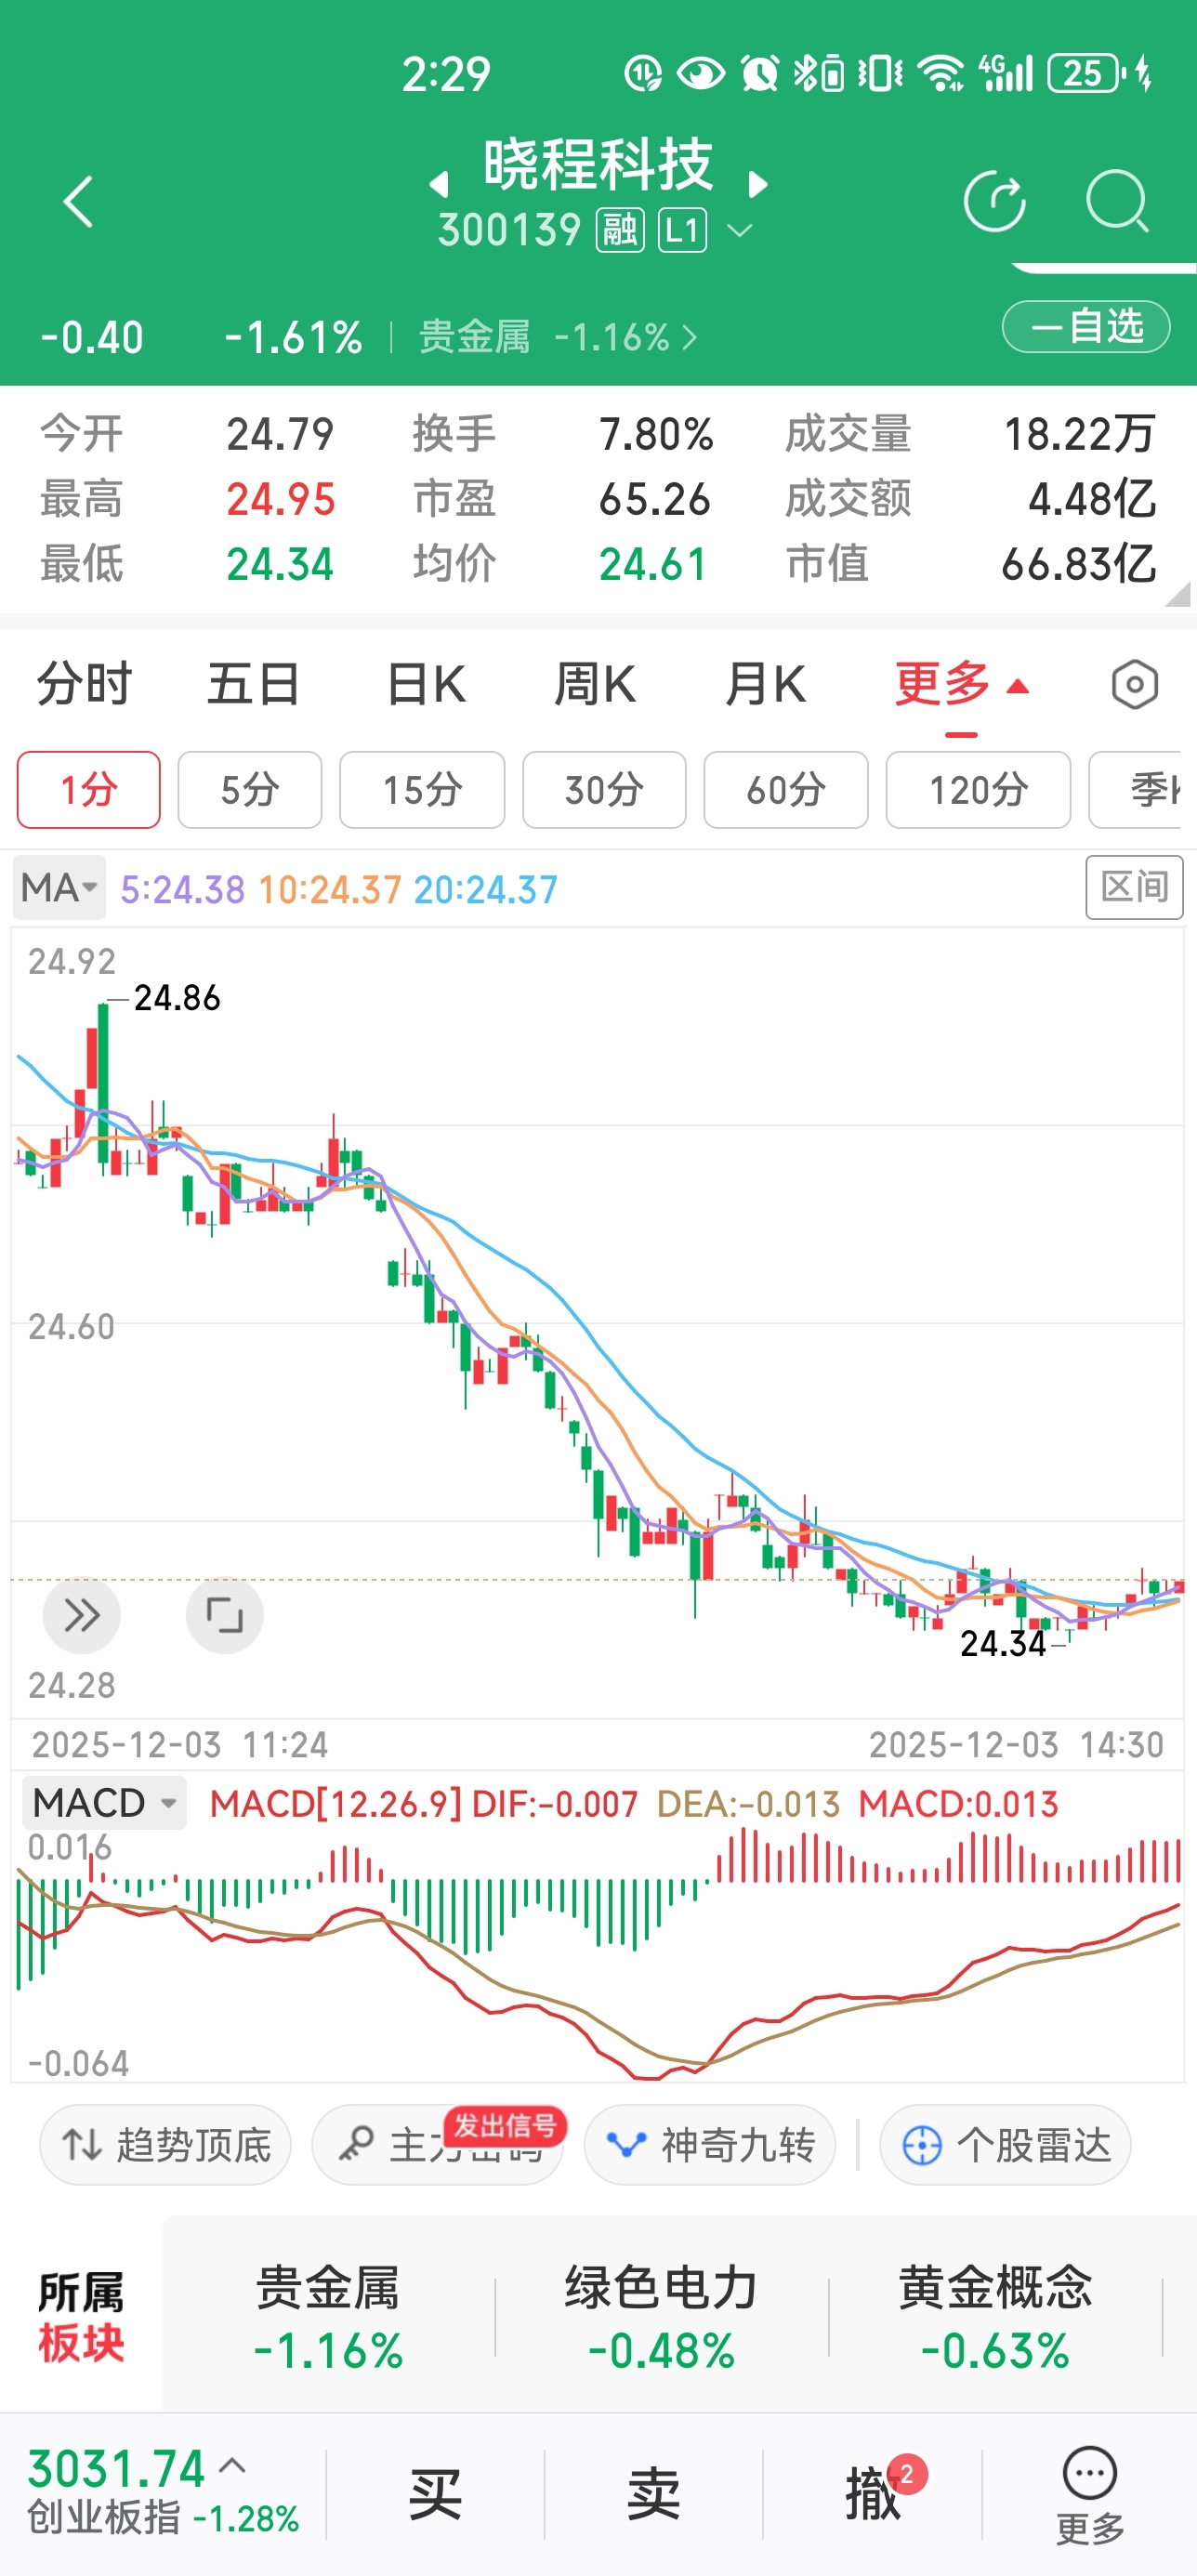Tap the refresh circular arrow icon
Screen dimensions: 1197x2576
pos(995,202)
